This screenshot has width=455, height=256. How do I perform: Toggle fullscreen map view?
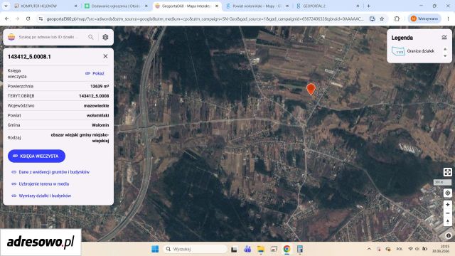[447, 172]
